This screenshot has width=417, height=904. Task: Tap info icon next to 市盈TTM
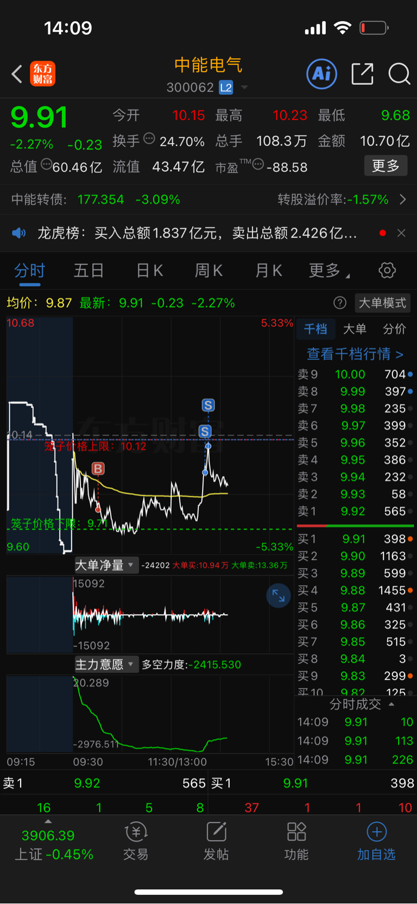click(258, 164)
